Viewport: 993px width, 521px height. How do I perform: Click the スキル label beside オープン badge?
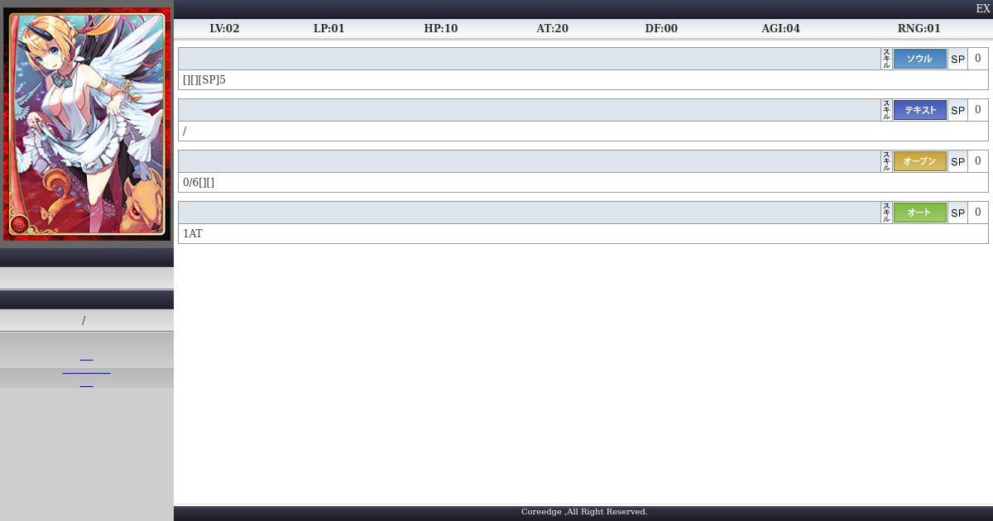pos(886,161)
